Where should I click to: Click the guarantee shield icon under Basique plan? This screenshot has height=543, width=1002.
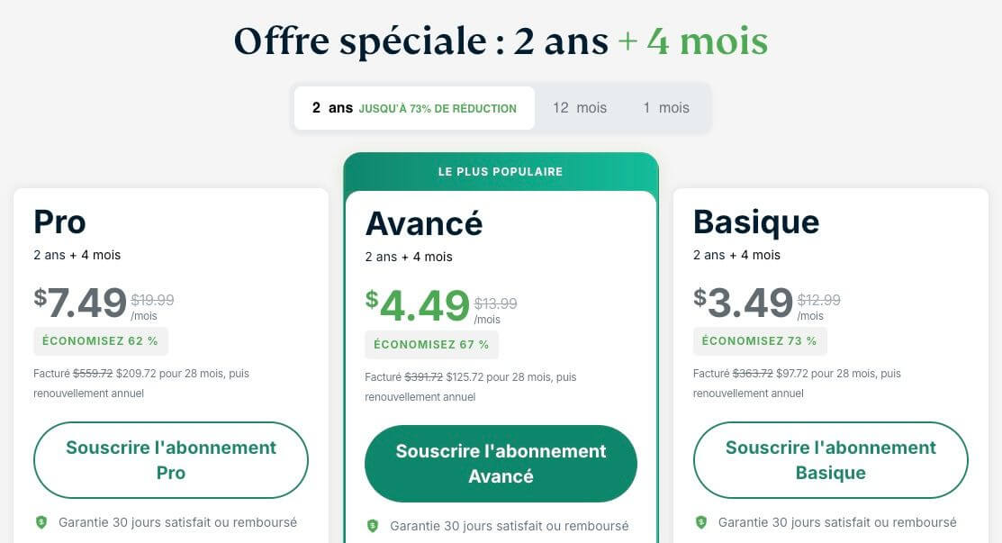[703, 521]
